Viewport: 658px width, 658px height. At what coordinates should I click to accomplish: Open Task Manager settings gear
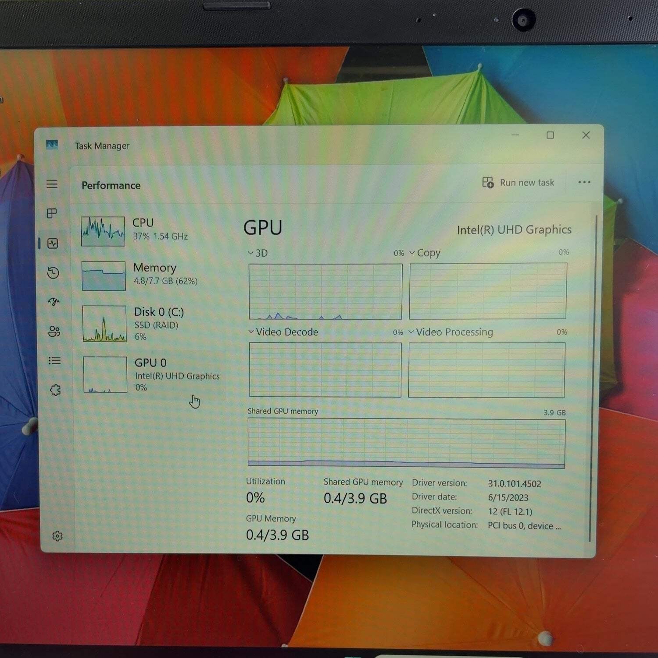click(x=57, y=536)
